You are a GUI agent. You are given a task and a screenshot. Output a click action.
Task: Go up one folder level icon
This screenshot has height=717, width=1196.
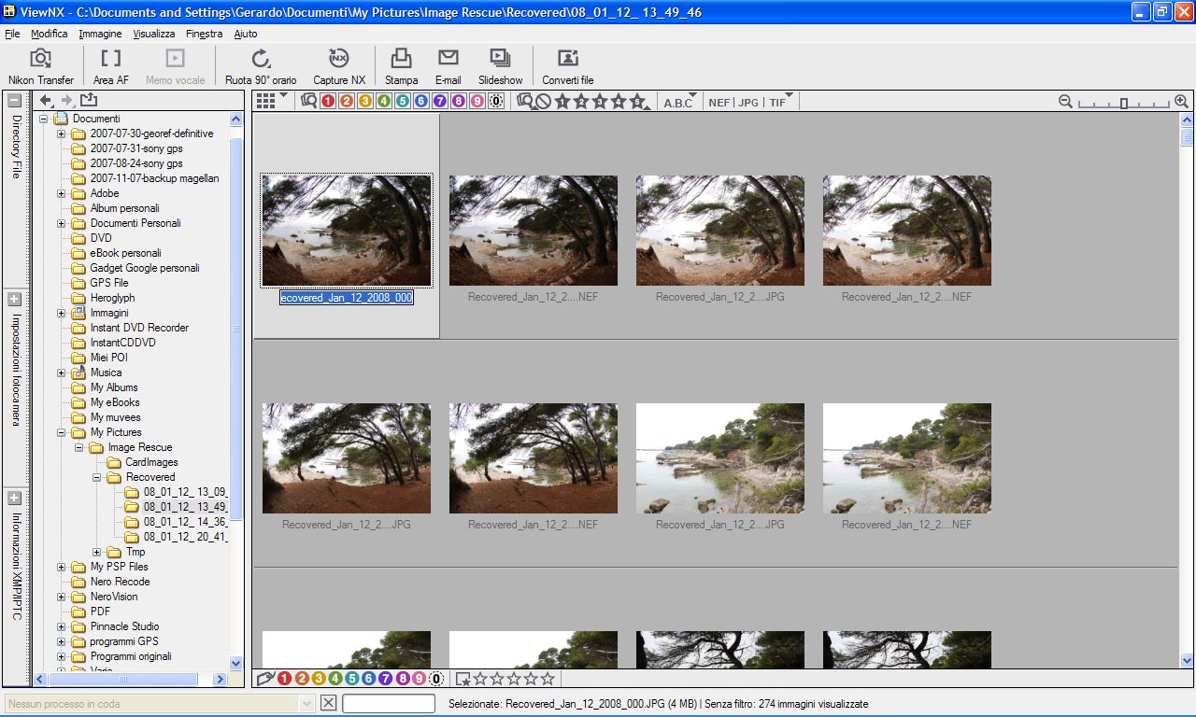click(89, 101)
